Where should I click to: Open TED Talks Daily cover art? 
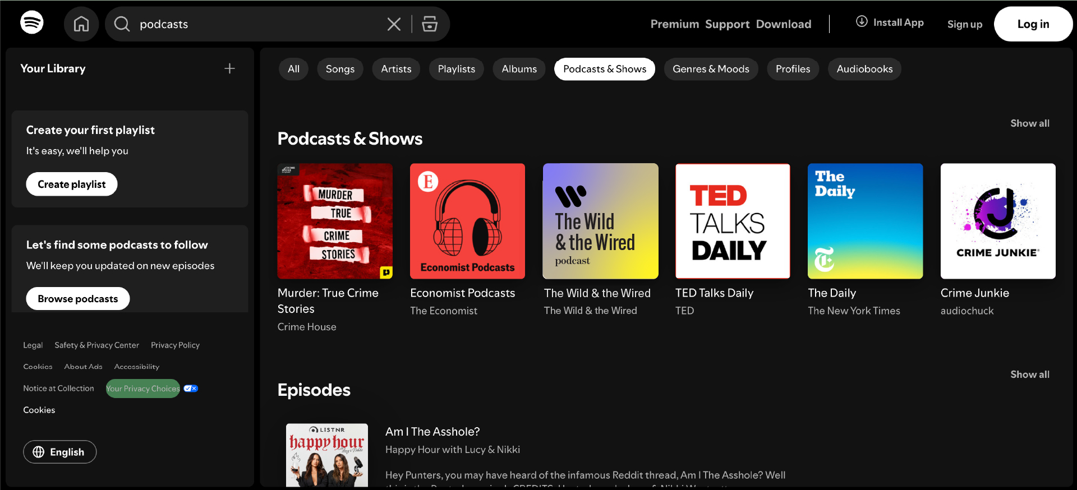733,221
